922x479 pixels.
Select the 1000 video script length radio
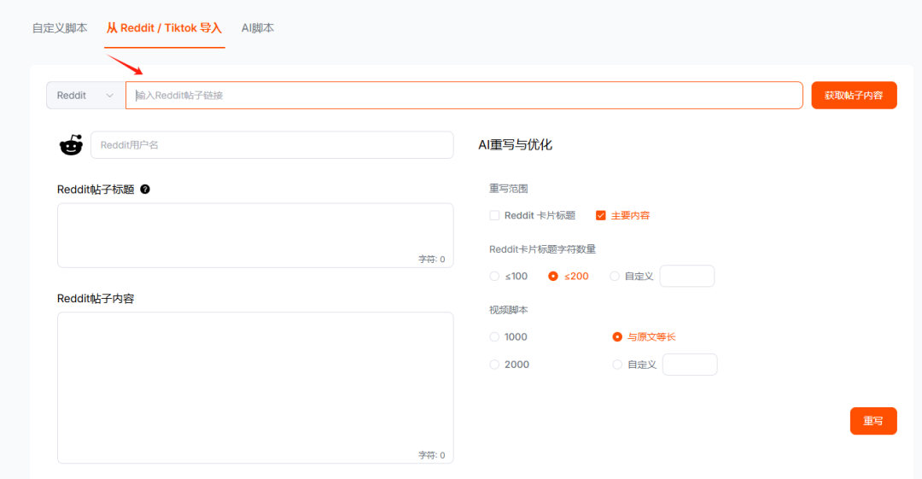494,336
